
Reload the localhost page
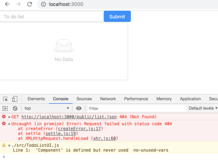30,4
